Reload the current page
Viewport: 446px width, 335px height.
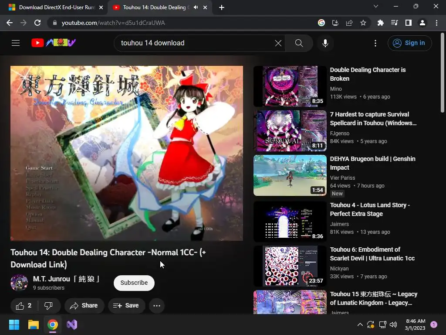coord(37,23)
